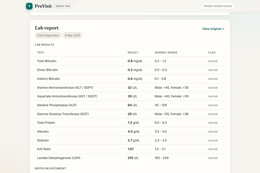Click the 32 U/L result value

(132, 88)
